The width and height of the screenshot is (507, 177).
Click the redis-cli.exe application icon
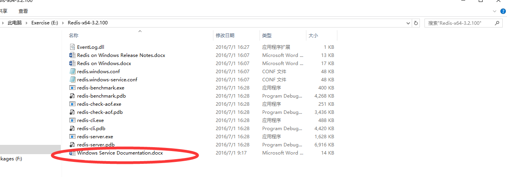pos(72,120)
